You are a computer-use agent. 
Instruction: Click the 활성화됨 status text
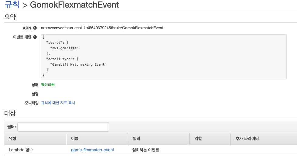point(48,84)
